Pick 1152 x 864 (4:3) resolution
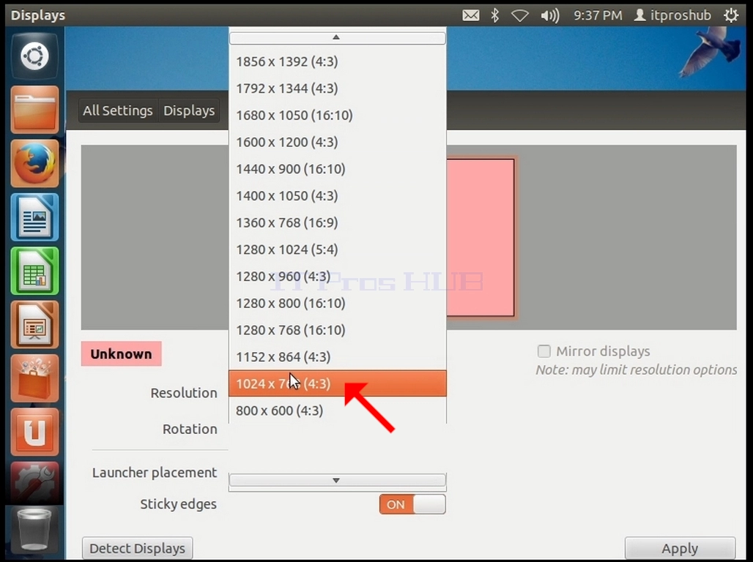The image size is (753, 562). [x=338, y=357]
